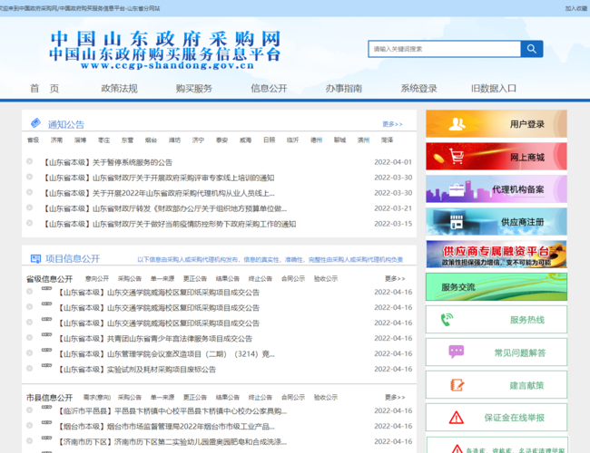Click the people icon on 用户登录 banner
The image size is (590, 453).
(457, 124)
